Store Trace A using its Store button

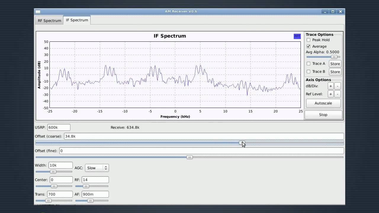point(335,64)
